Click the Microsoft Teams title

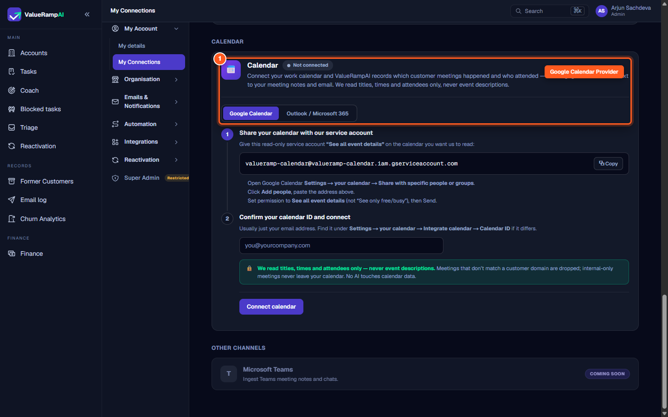pyautogui.click(x=268, y=369)
